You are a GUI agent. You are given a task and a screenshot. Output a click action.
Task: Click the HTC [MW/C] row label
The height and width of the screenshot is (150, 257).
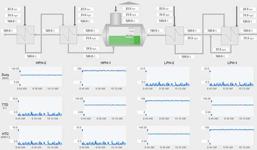click(x=5, y=135)
